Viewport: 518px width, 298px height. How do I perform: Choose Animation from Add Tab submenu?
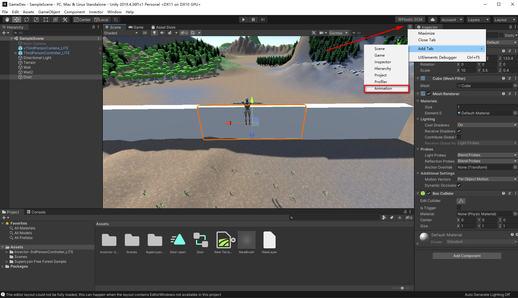pyautogui.click(x=386, y=88)
